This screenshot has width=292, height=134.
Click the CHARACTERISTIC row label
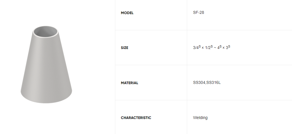point(136,118)
